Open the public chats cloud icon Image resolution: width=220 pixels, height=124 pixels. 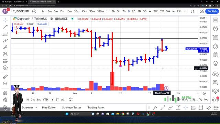click(216, 74)
